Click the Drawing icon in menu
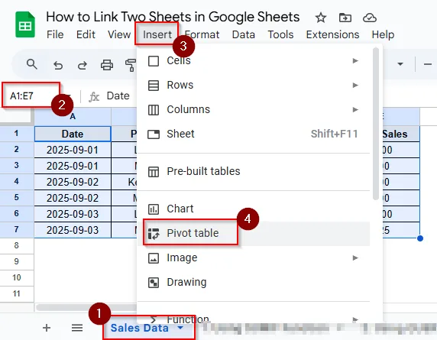 (154, 283)
